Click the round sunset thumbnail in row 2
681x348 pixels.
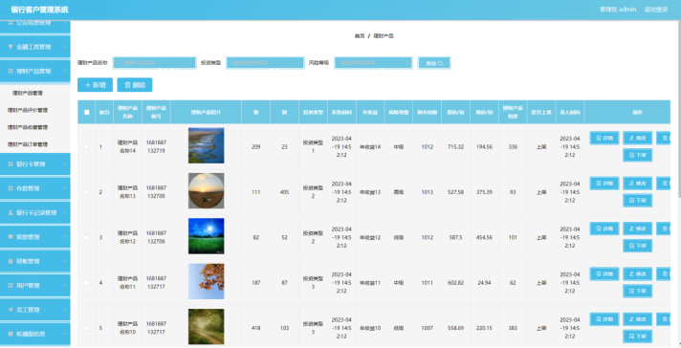point(207,190)
